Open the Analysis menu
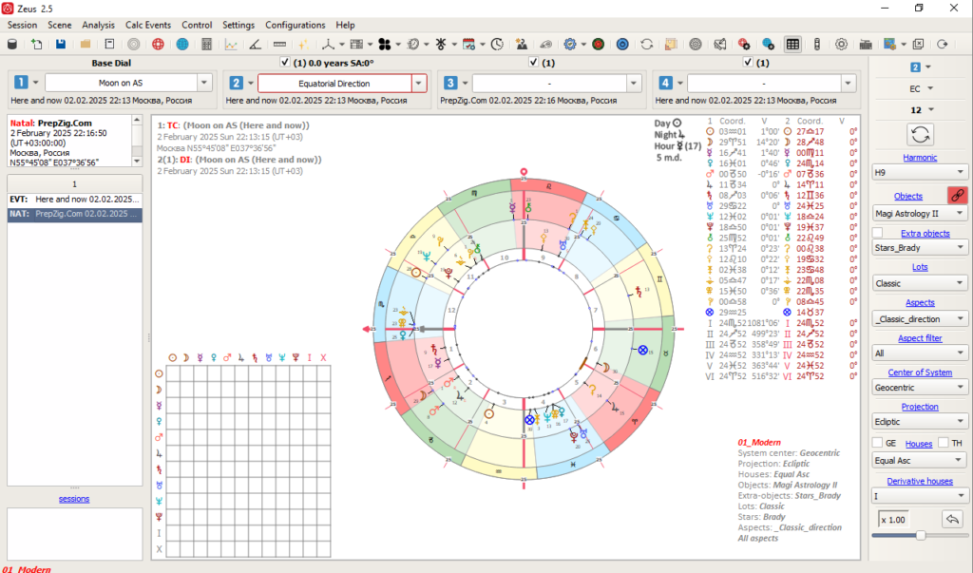 tap(98, 25)
